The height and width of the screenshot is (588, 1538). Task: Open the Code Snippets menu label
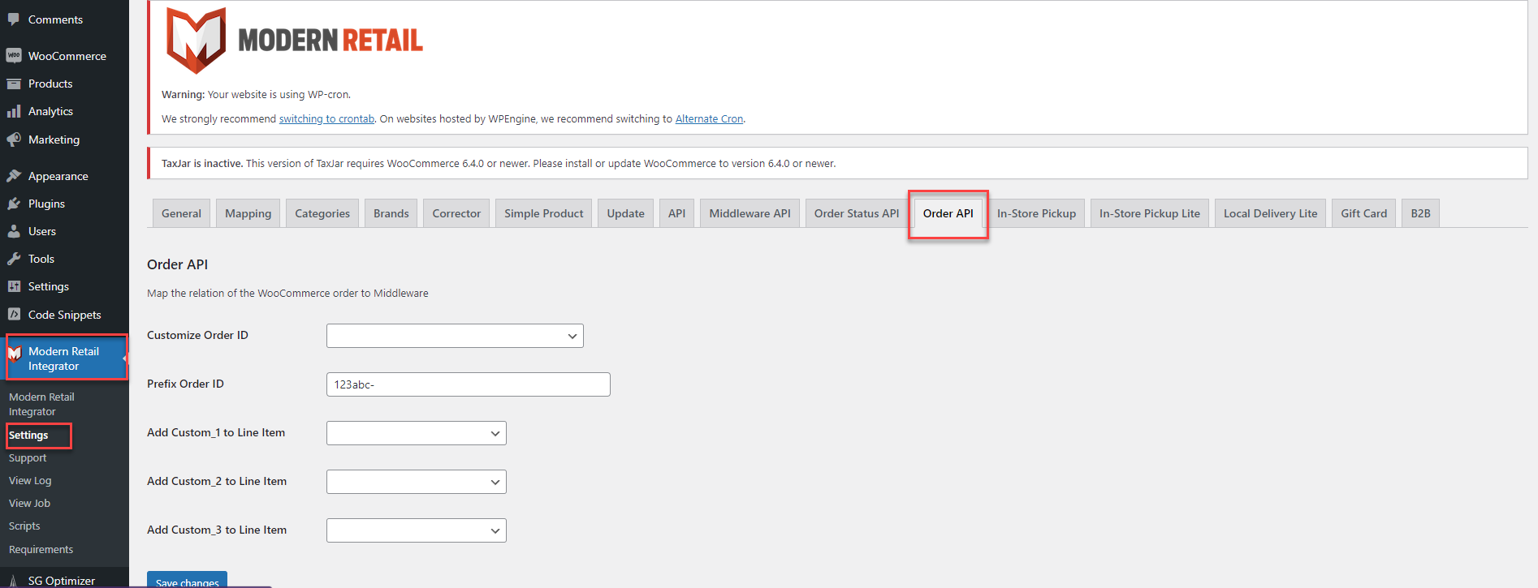click(x=65, y=315)
